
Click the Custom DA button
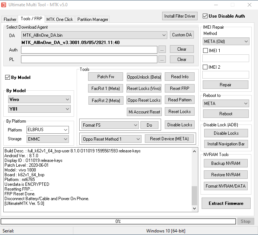pos(182,35)
